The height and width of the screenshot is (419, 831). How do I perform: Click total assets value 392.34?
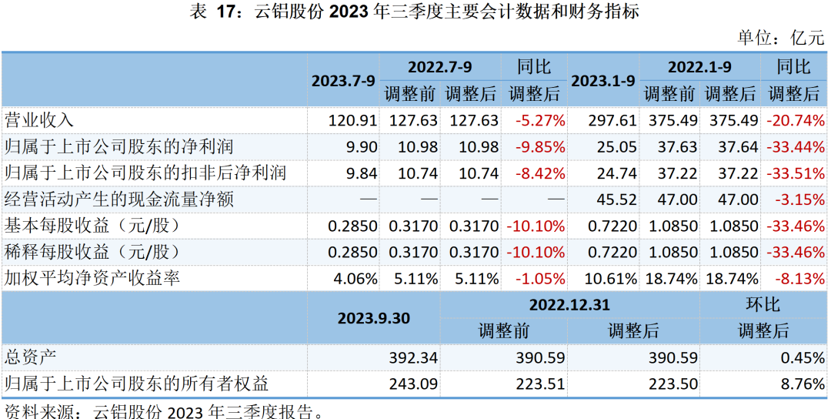coord(413,357)
